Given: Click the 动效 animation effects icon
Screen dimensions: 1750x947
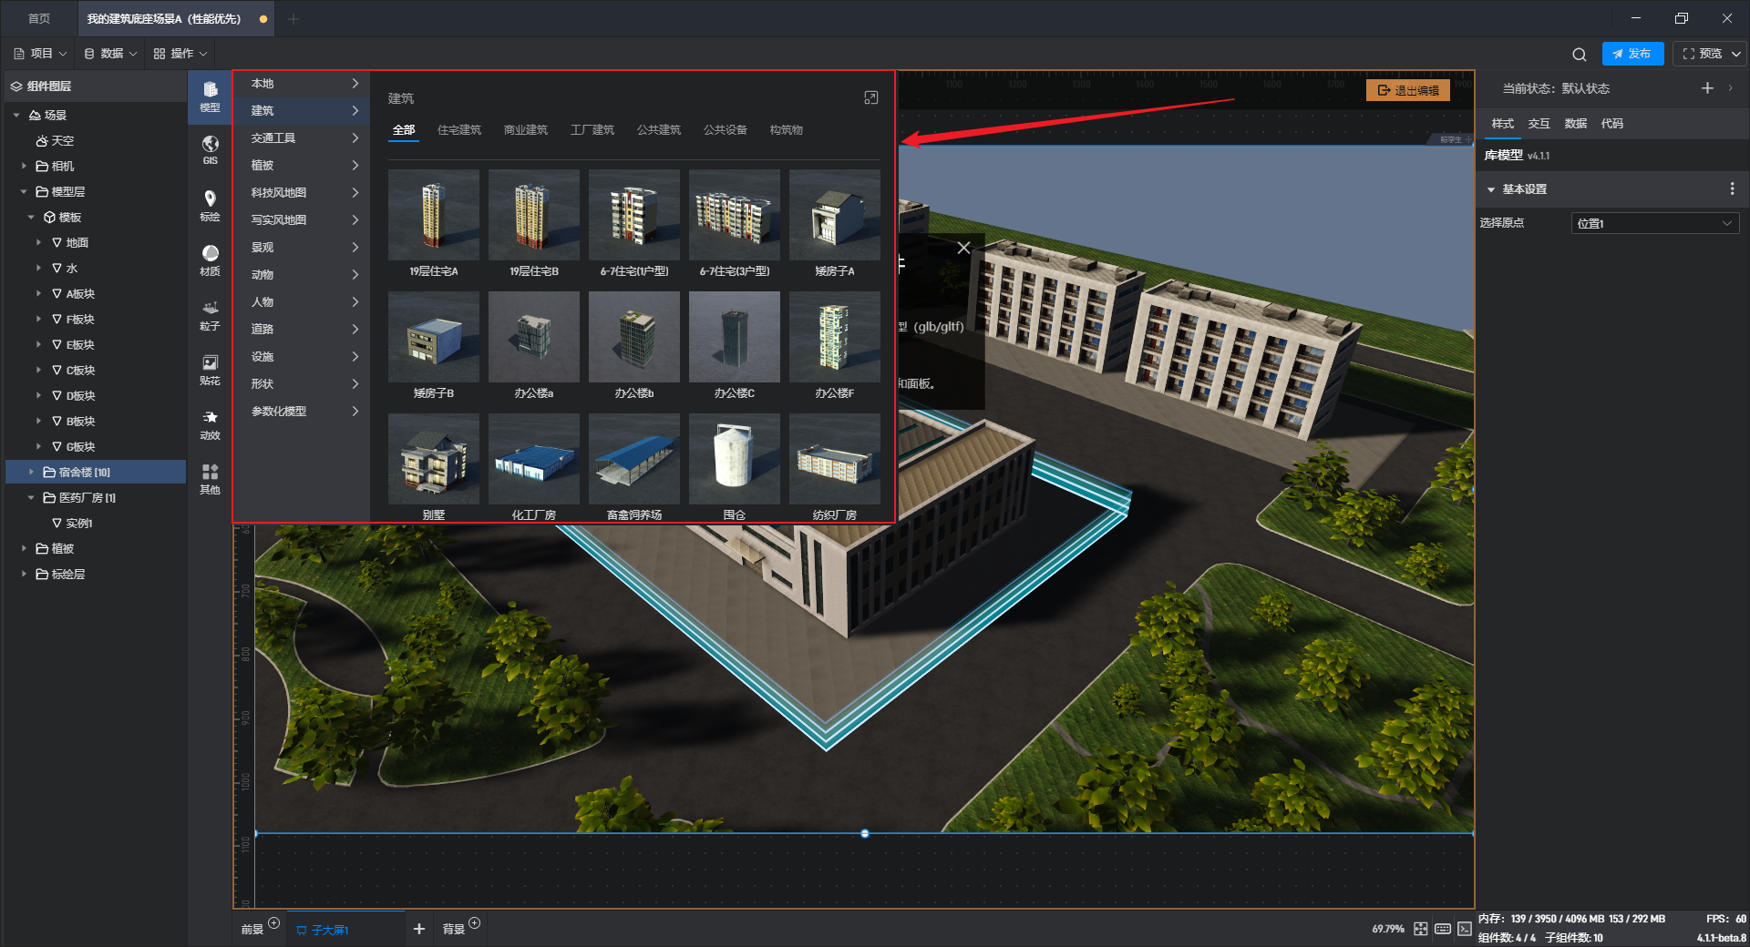Looking at the screenshot, I should pos(210,423).
